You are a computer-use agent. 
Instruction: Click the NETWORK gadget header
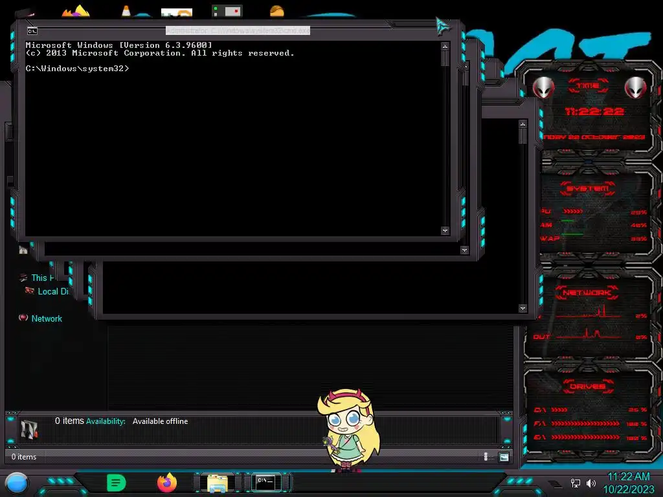(587, 293)
